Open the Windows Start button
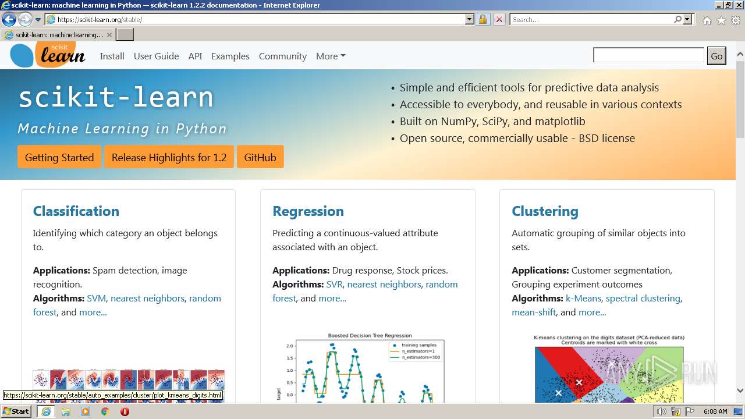Image resolution: width=745 pixels, height=419 pixels. point(16,411)
